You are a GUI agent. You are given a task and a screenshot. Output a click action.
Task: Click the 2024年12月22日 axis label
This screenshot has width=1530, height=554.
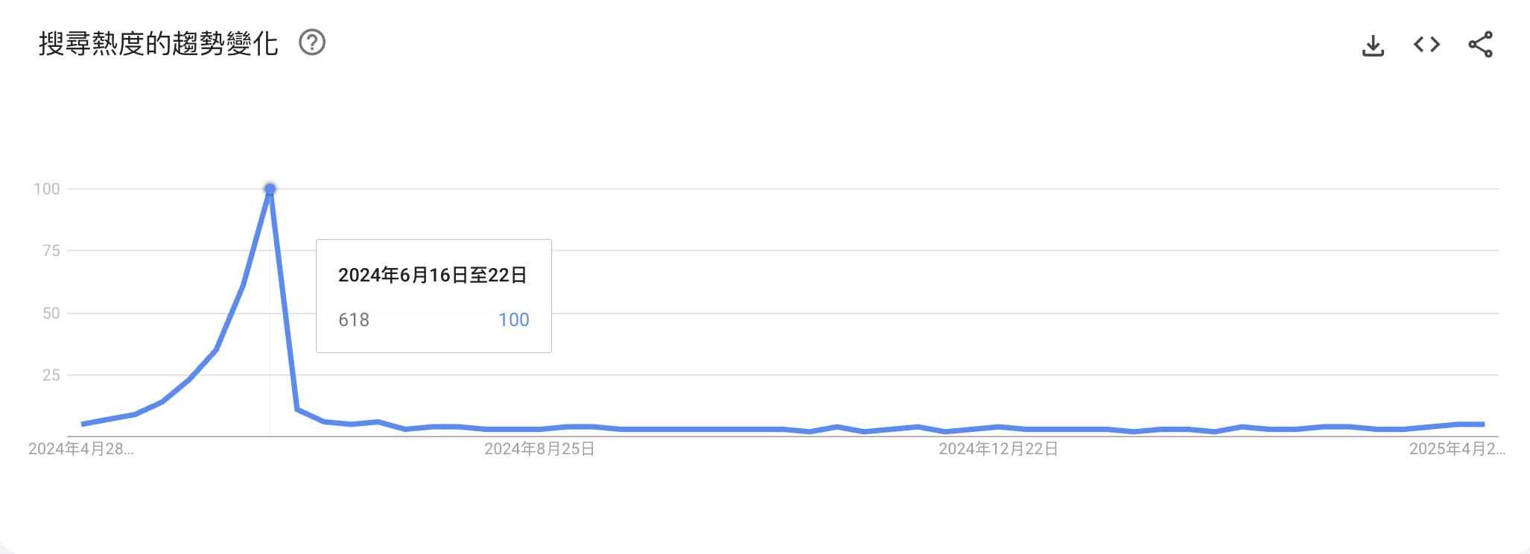998,449
